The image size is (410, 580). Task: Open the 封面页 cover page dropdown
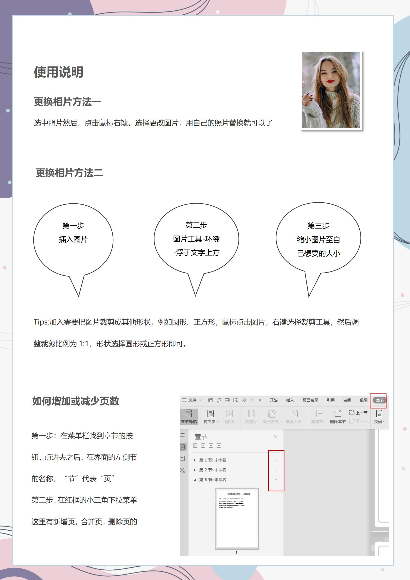211,416
